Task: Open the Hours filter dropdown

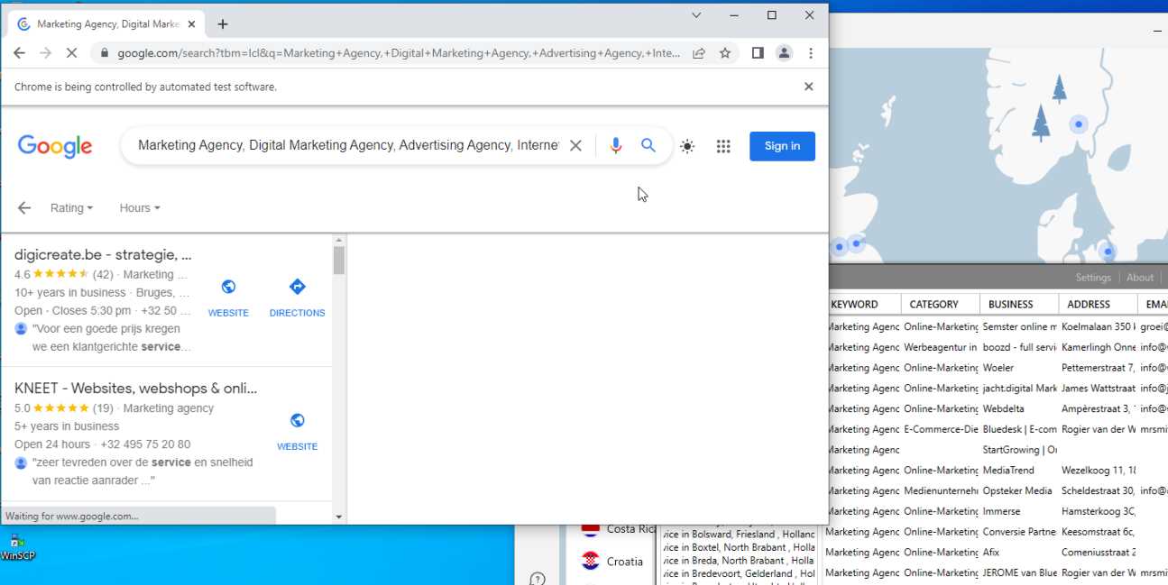Action: (139, 208)
